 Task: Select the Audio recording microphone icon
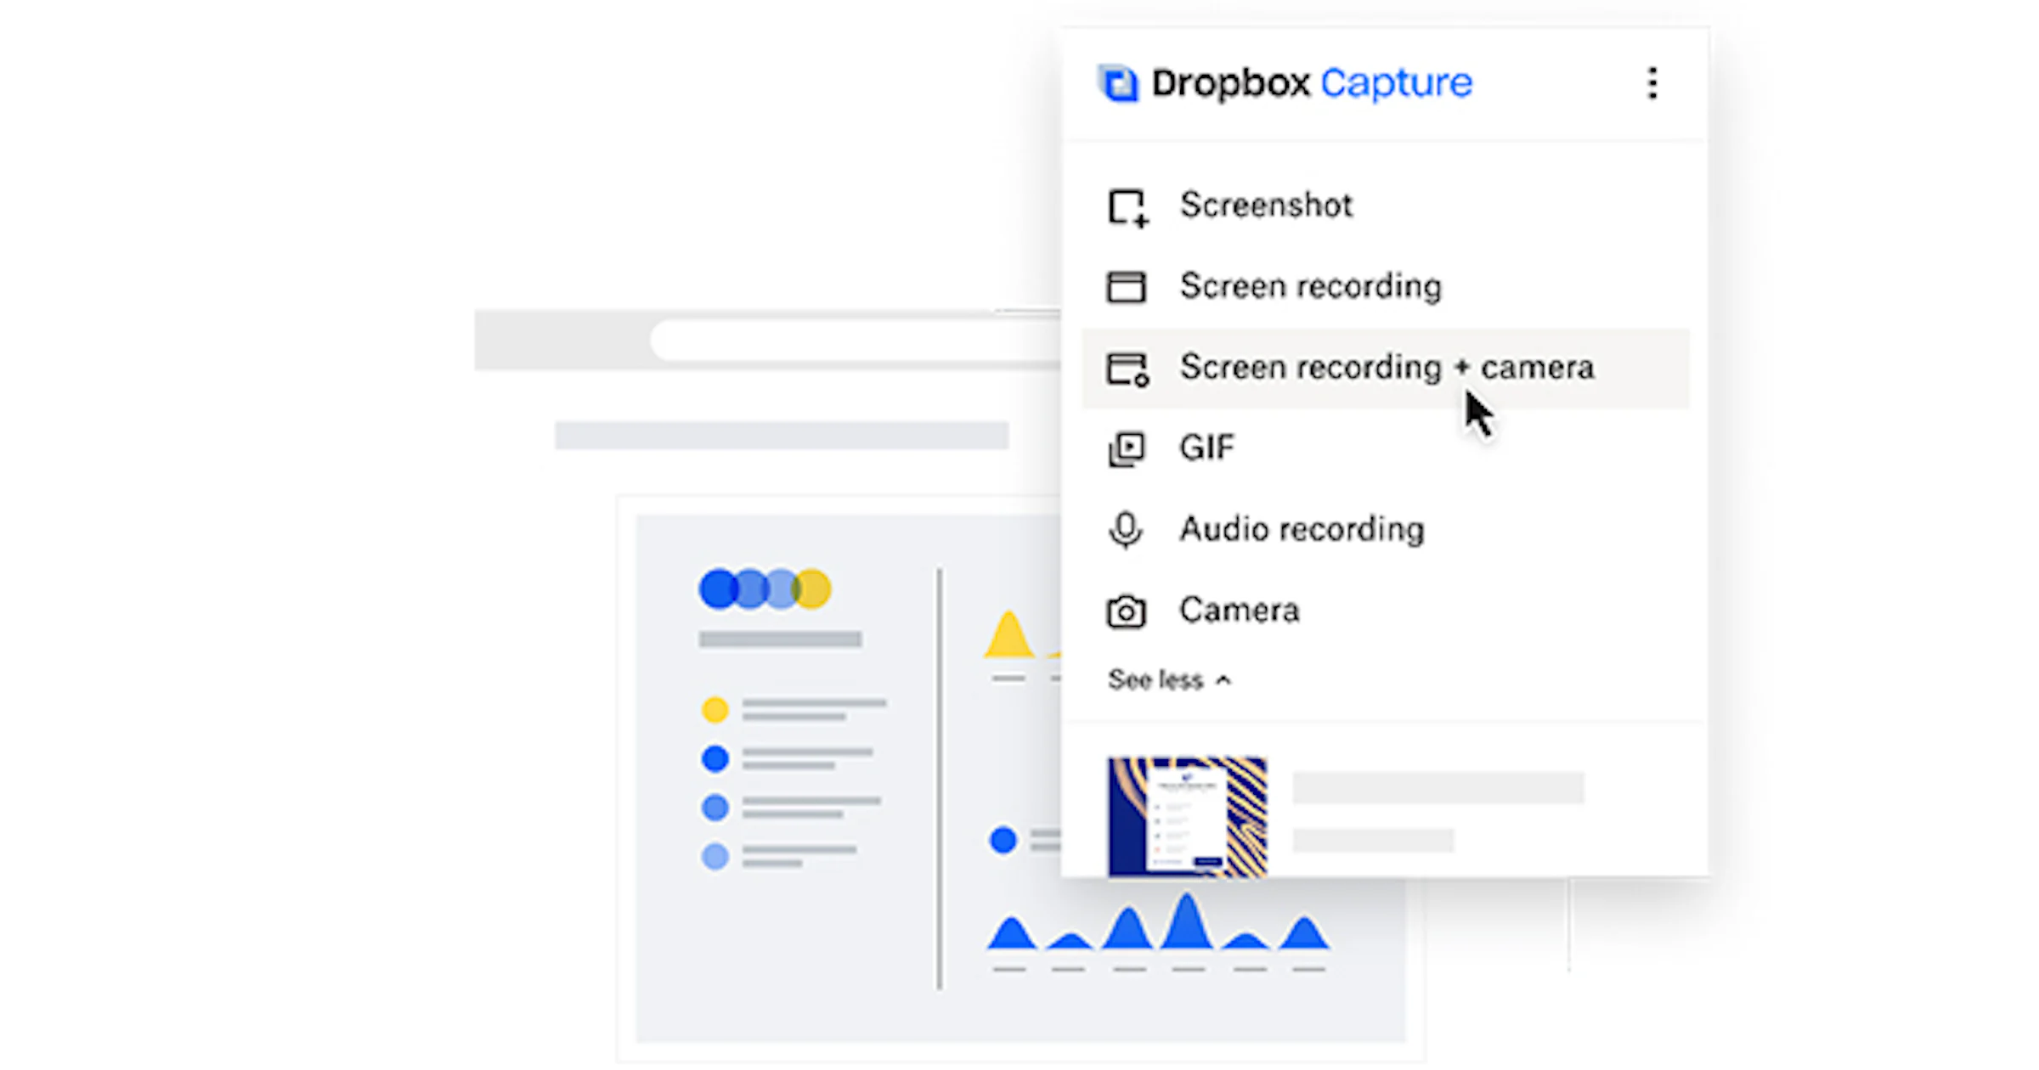(1127, 528)
